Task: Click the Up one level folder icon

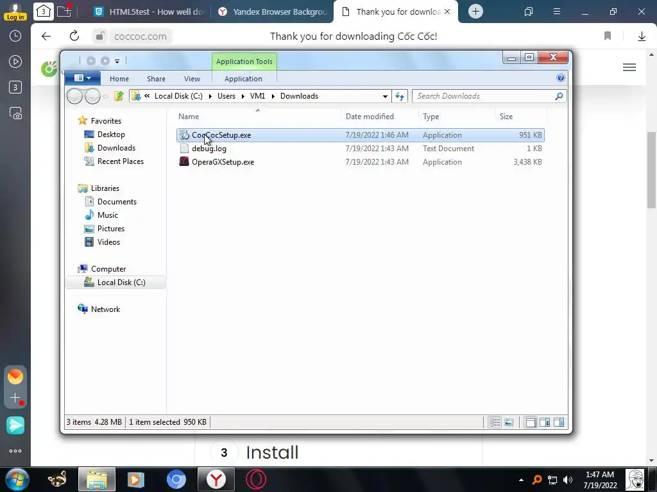Action: (x=119, y=96)
